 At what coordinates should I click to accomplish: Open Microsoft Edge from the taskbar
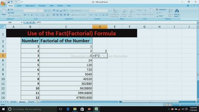point(68,109)
